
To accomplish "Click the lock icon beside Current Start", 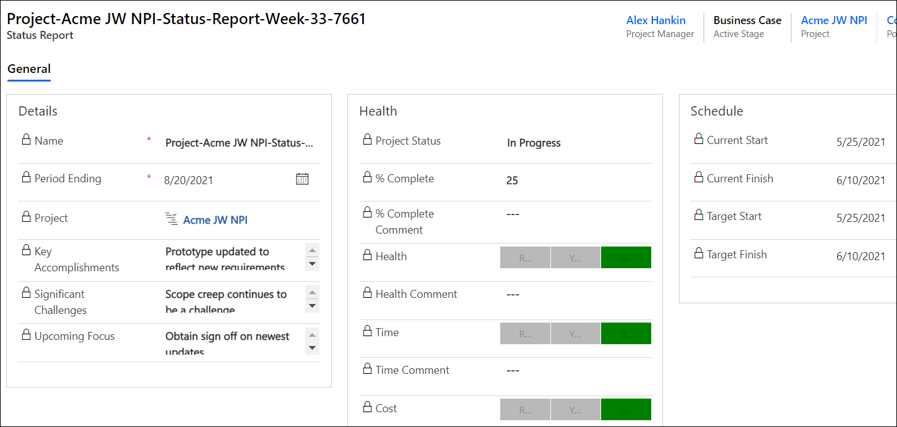I will (698, 138).
